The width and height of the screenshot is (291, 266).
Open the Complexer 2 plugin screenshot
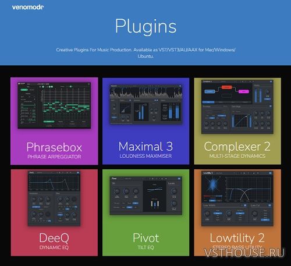click(x=237, y=107)
